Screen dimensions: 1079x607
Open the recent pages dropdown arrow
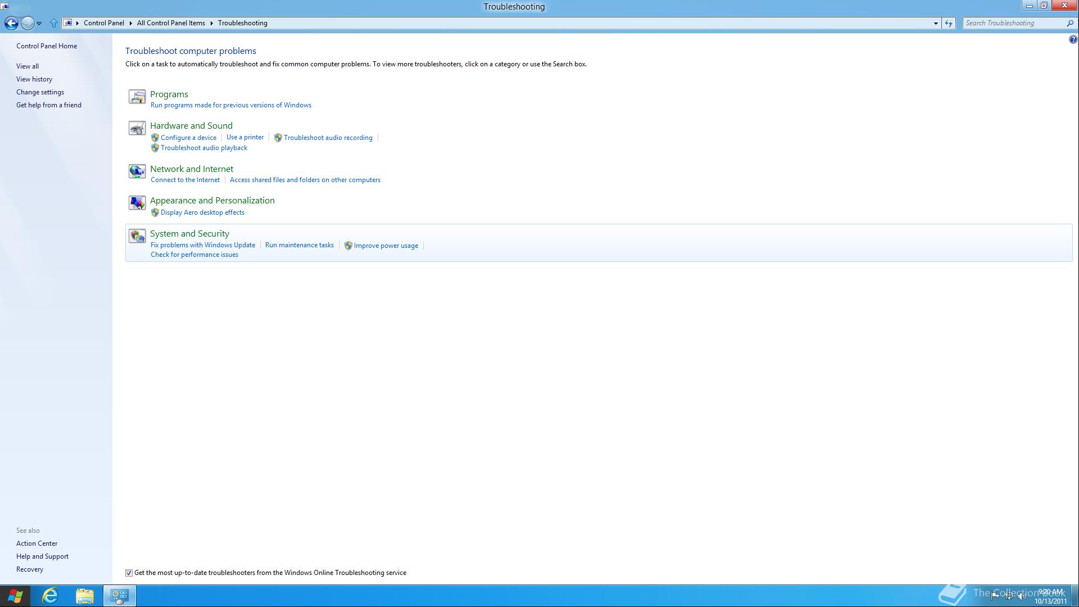point(39,24)
